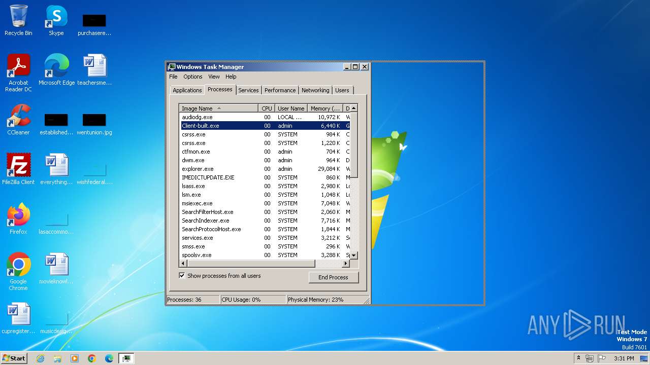Screen dimensions: 650x365
Task: Show hidden system tray icons
Action: [578, 358]
